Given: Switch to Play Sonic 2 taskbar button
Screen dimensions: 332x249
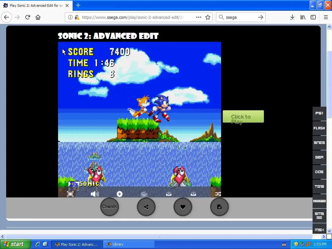Looking at the screenshot, I should click(x=77, y=244).
